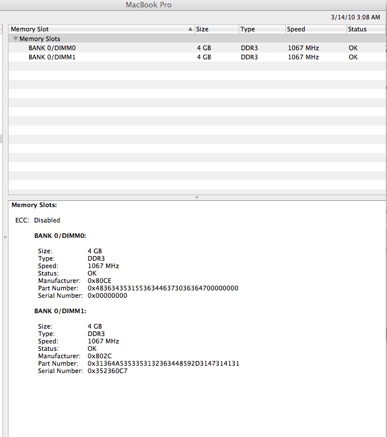Click manufacturer value 0x802C
Image resolution: width=387 pixels, height=437 pixels.
point(99,356)
